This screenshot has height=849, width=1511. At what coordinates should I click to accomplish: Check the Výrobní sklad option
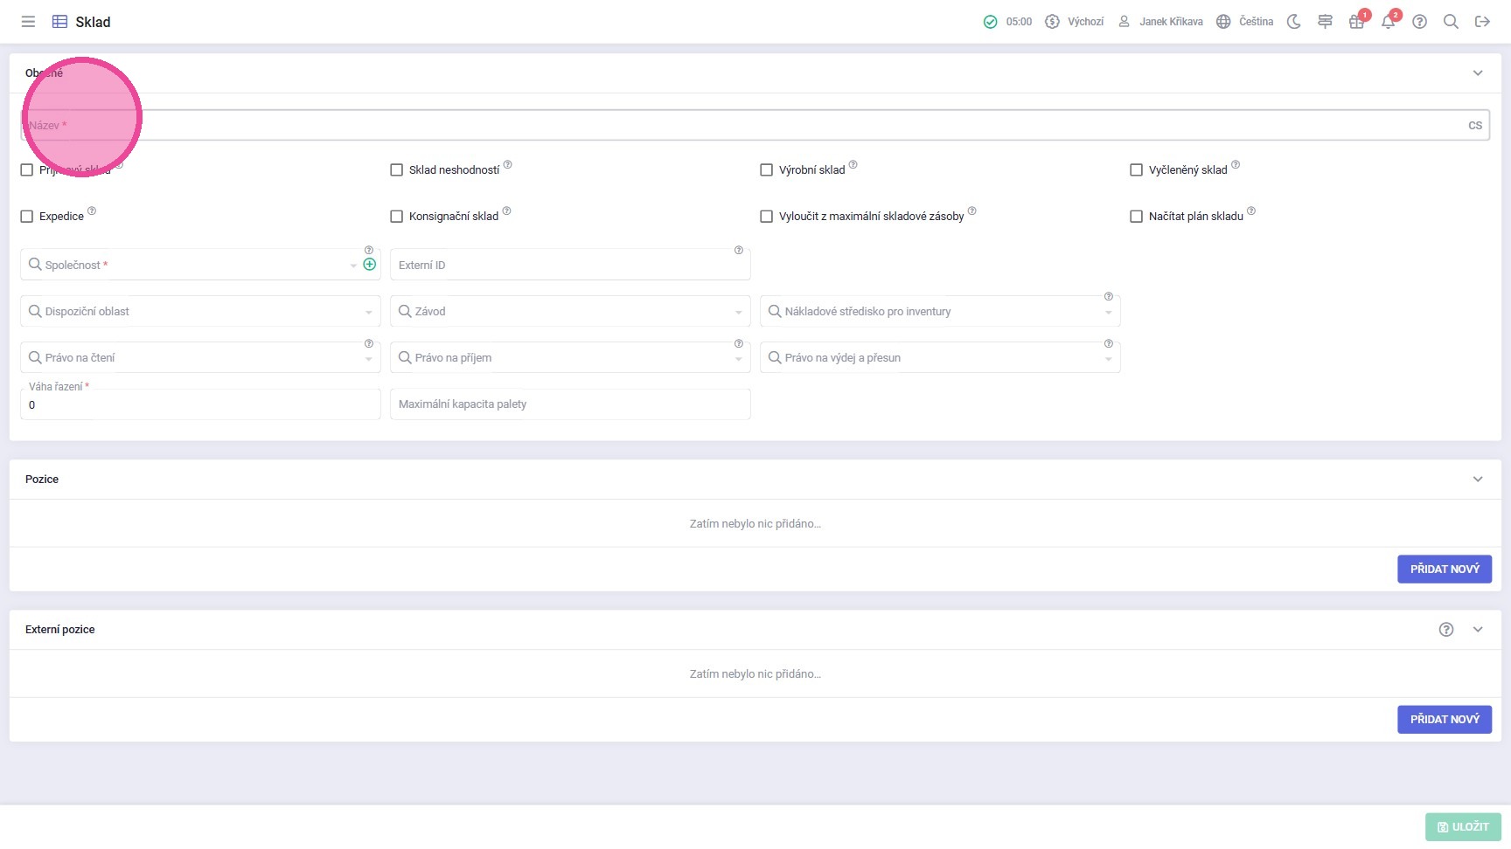pyautogui.click(x=767, y=170)
